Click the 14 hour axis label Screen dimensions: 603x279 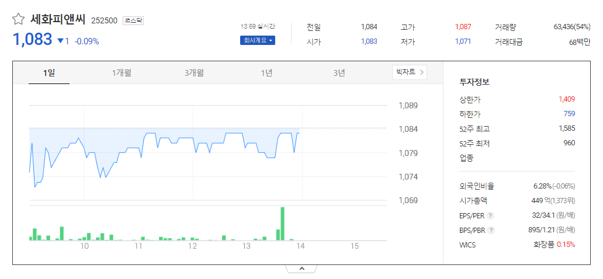click(x=300, y=246)
